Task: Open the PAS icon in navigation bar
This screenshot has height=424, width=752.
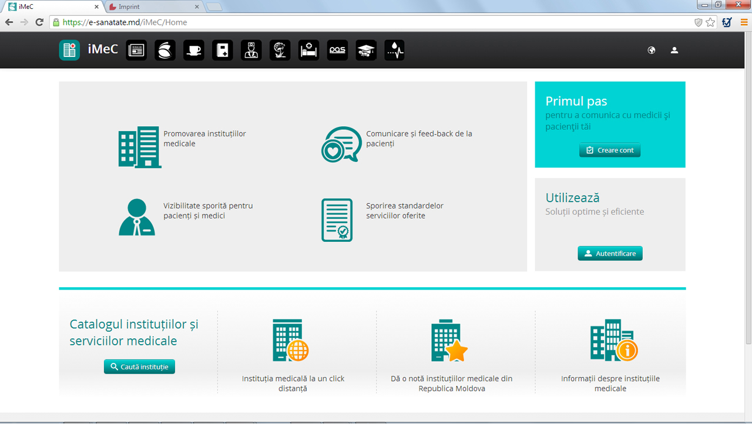Action: click(337, 51)
